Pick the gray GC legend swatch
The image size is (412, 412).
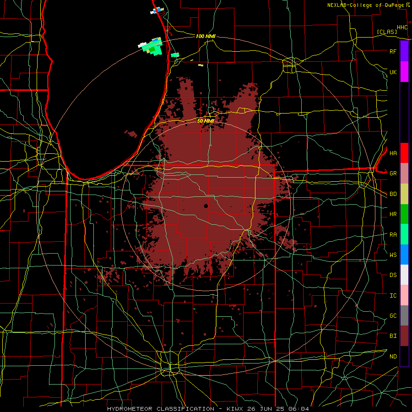[x=404, y=315]
